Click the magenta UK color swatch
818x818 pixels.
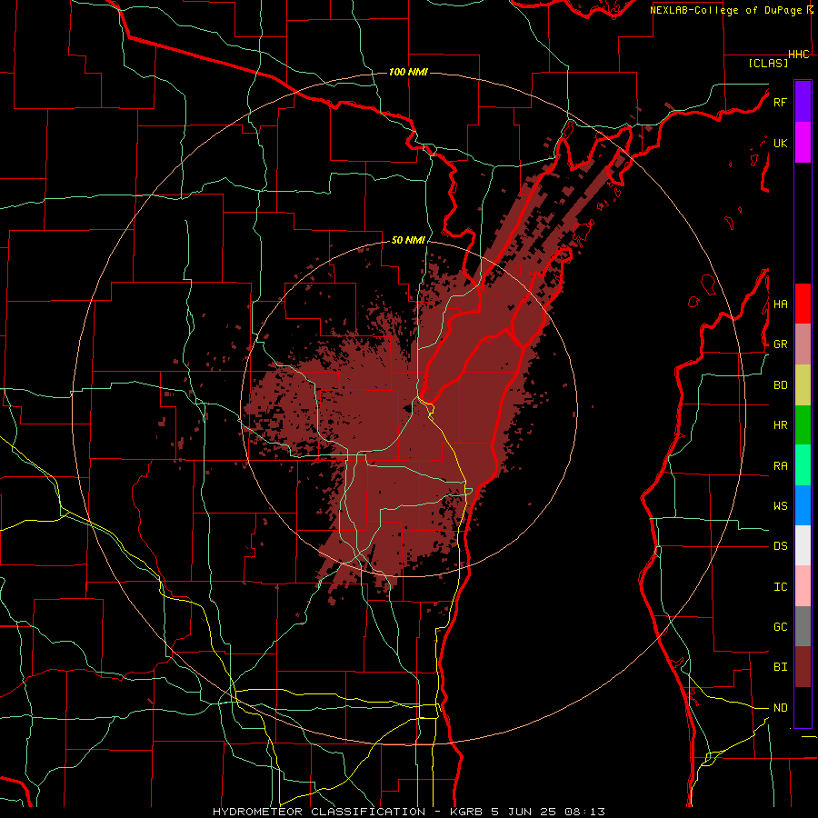pos(803,143)
